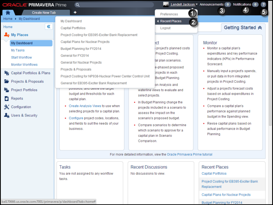Open My Tasks in sidebar
273x205 pixels.
point(18,50)
